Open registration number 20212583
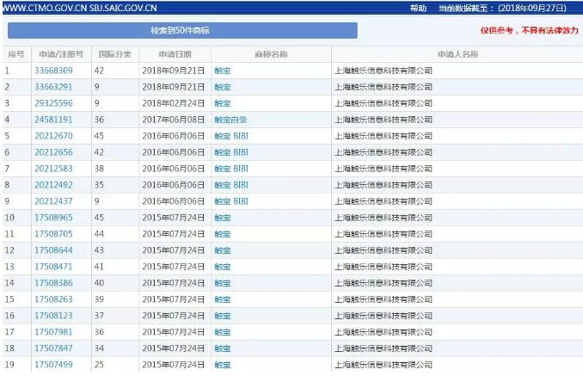 (x=53, y=169)
